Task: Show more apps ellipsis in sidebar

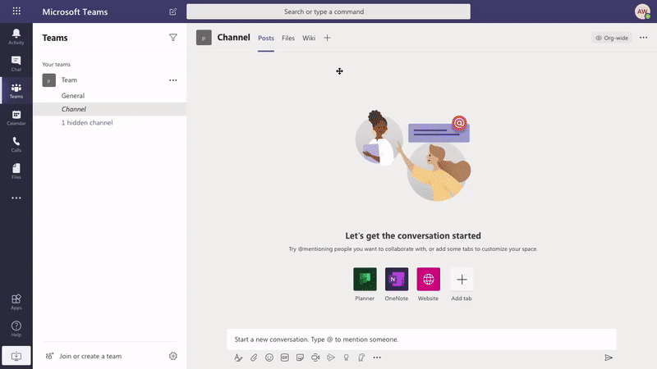Action: 16,198
